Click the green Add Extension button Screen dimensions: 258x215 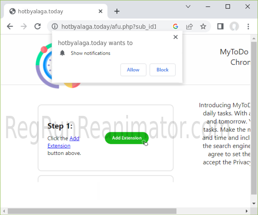click(x=126, y=138)
